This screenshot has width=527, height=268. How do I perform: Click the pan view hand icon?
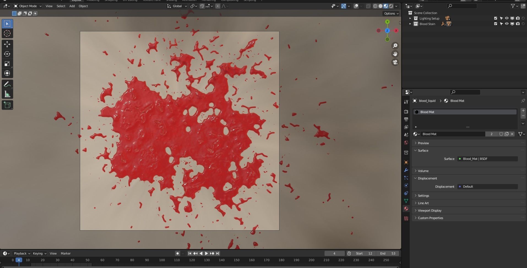point(395,54)
